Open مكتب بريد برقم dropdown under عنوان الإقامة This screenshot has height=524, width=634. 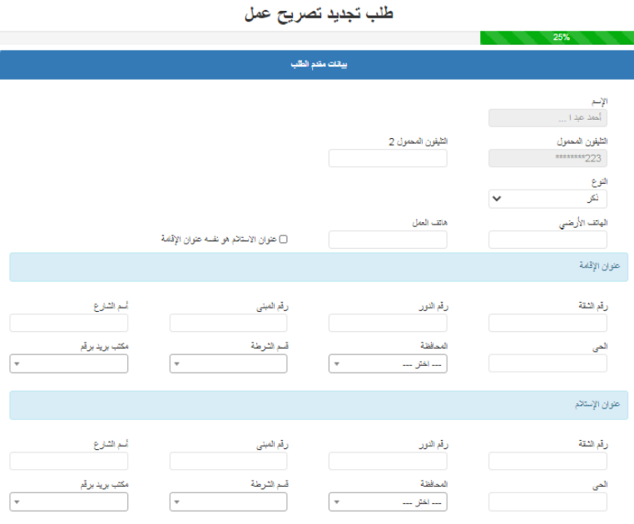coord(69,363)
